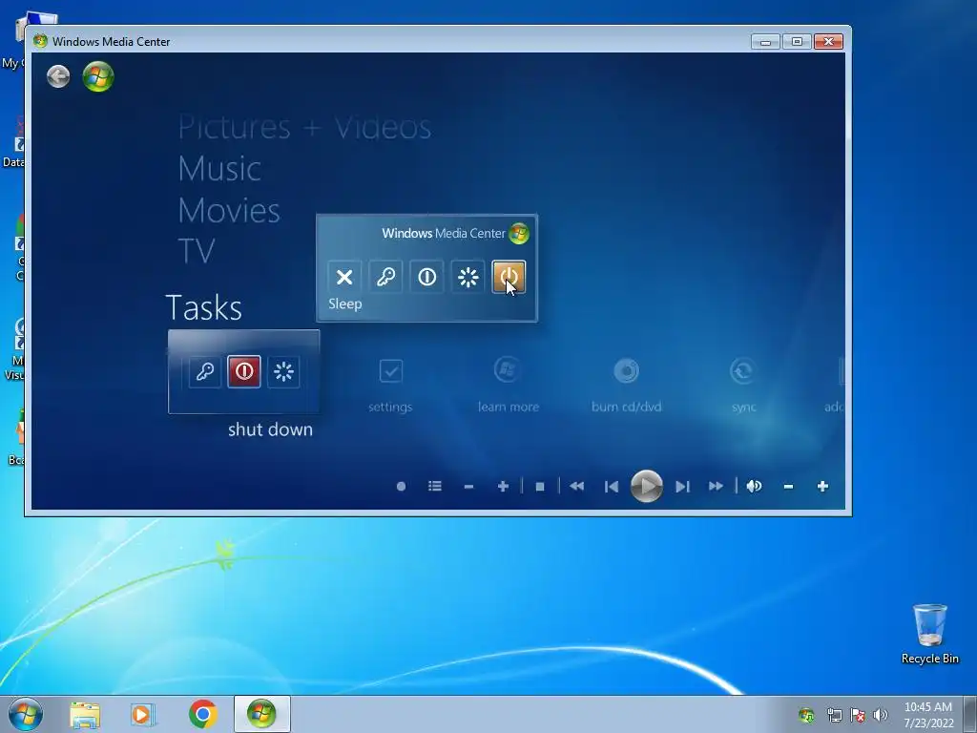The width and height of the screenshot is (977, 733).
Task: Open the burn cd/dvd task
Action: click(626, 385)
